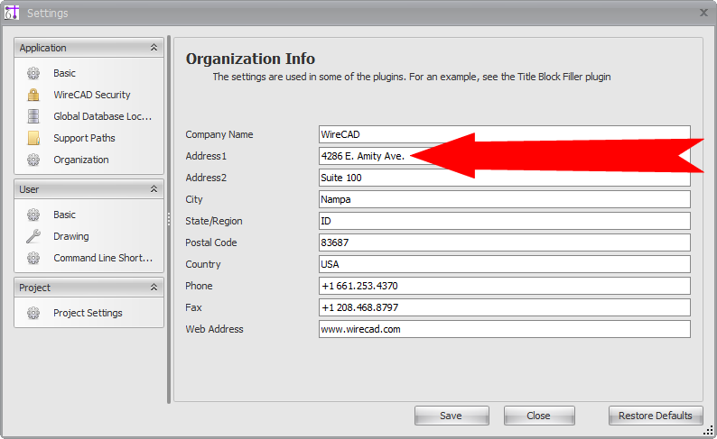Open Organization settings page
717x439 pixels.
tap(81, 160)
